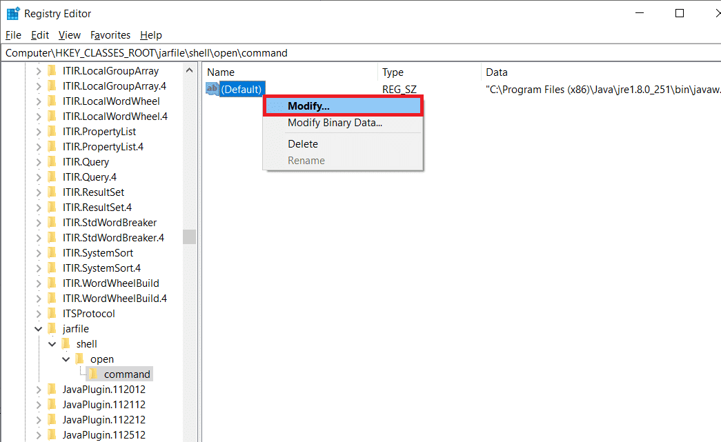Click the REG_SZ type cell
The height and width of the screenshot is (442, 721).
click(x=399, y=89)
